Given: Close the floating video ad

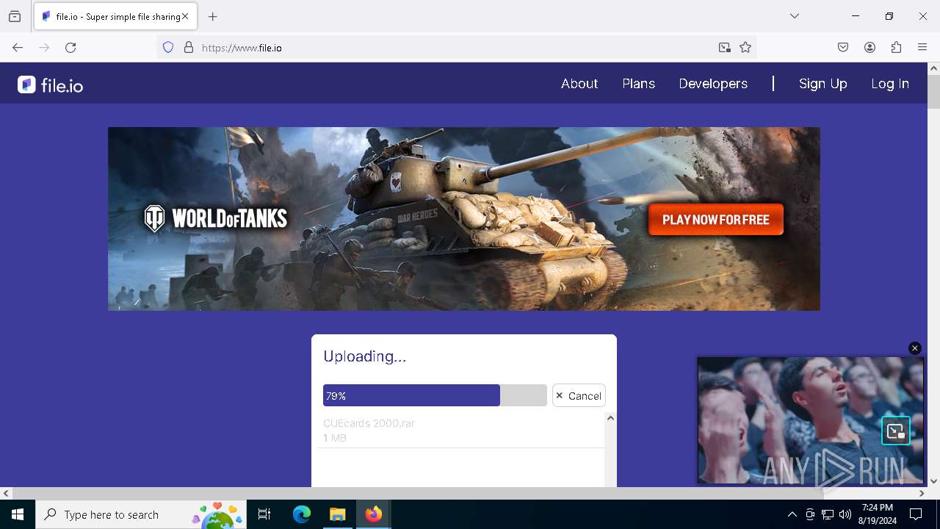Looking at the screenshot, I should tap(914, 348).
